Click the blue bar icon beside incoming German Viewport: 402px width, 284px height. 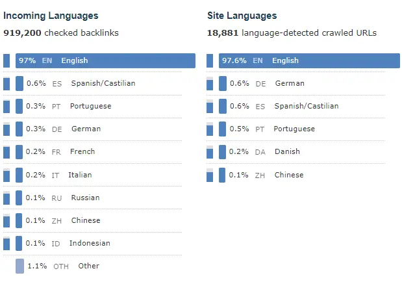coord(19,129)
